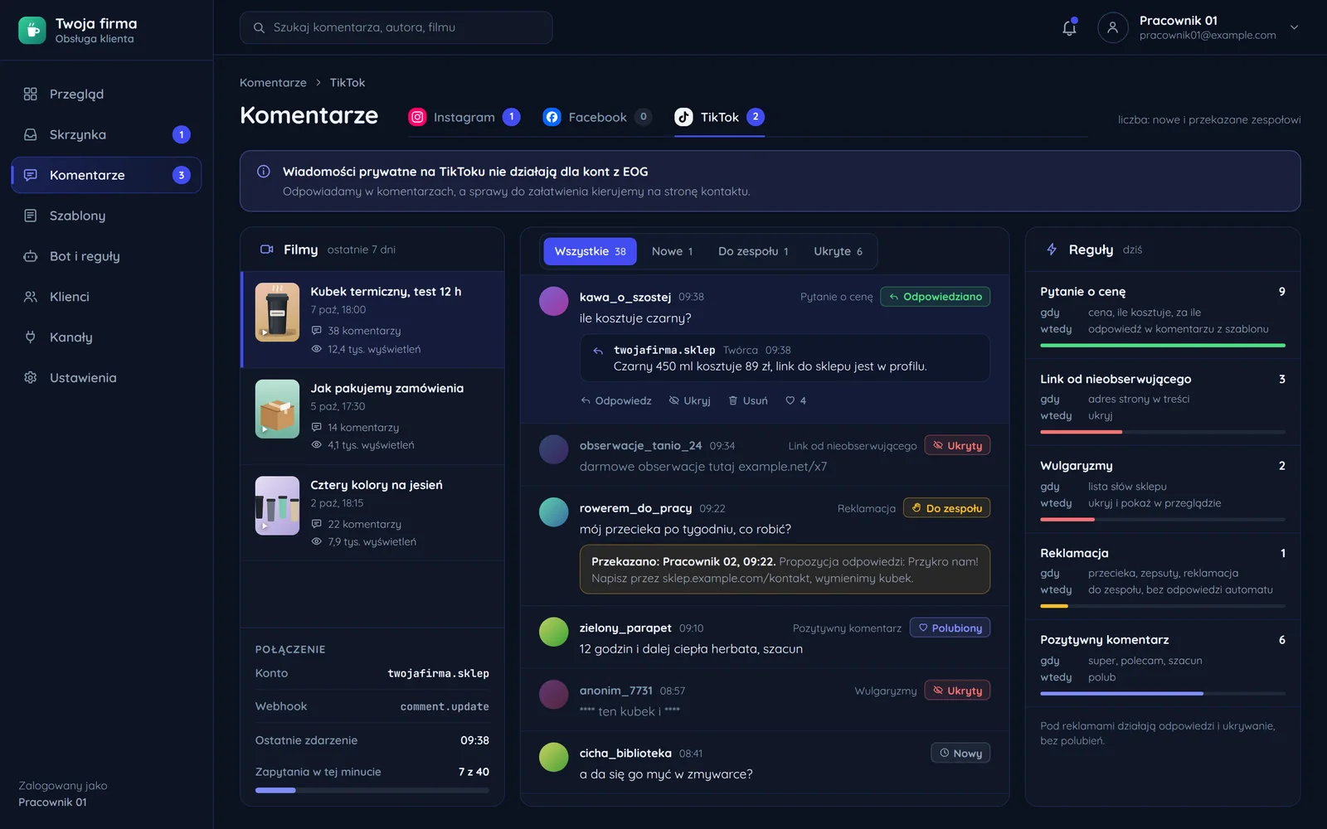
Task: Click the Ustawienia gear icon
Action: point(31,377)
